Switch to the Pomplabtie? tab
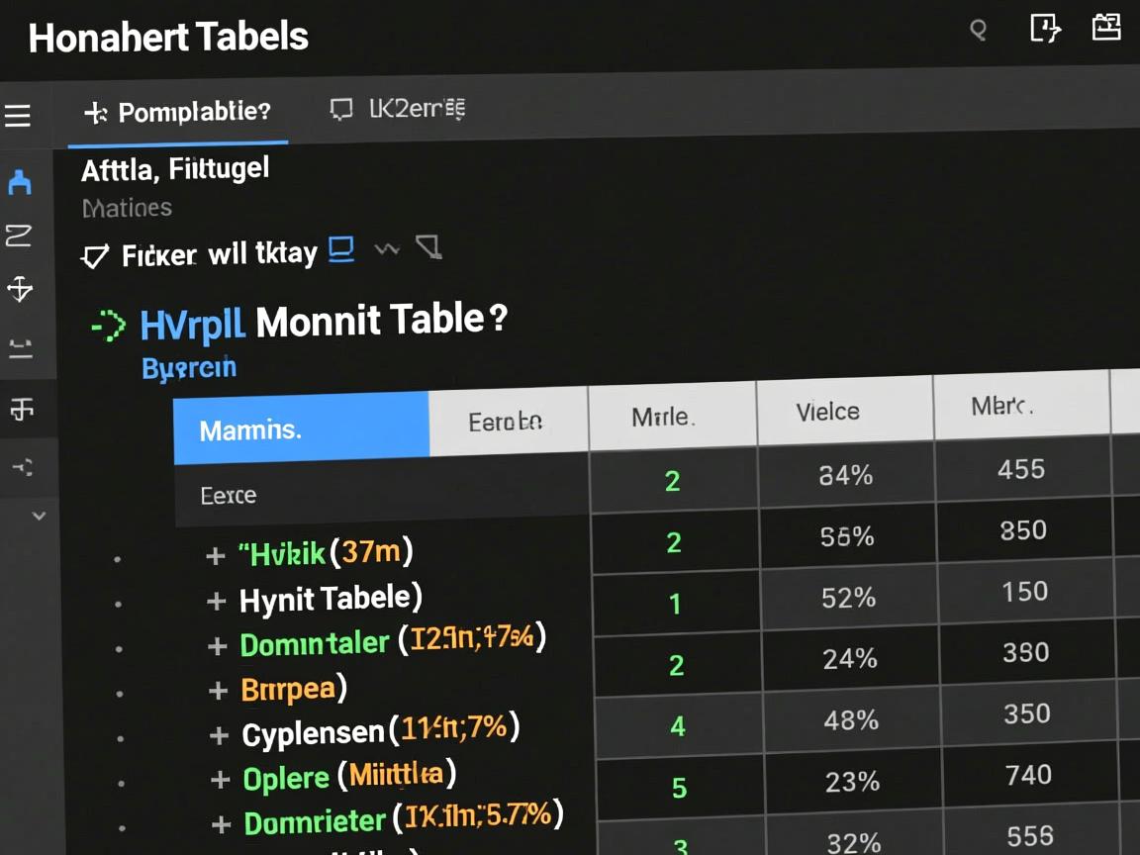Viewport: 1140px width, 855px height. coord(178,113)
